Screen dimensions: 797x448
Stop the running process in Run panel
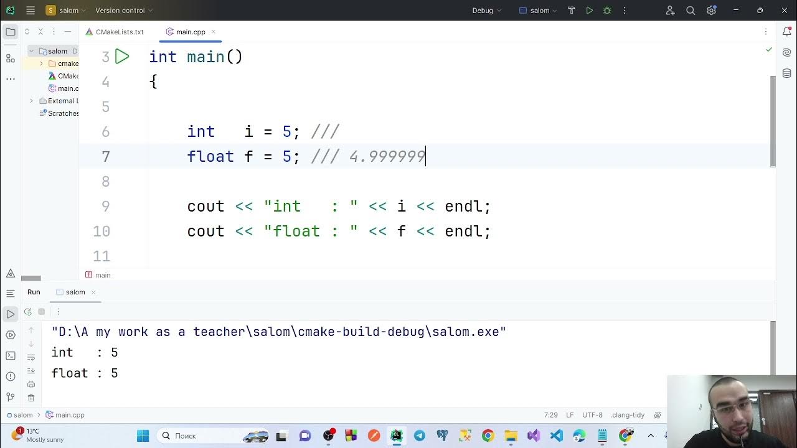coord(42,312)
